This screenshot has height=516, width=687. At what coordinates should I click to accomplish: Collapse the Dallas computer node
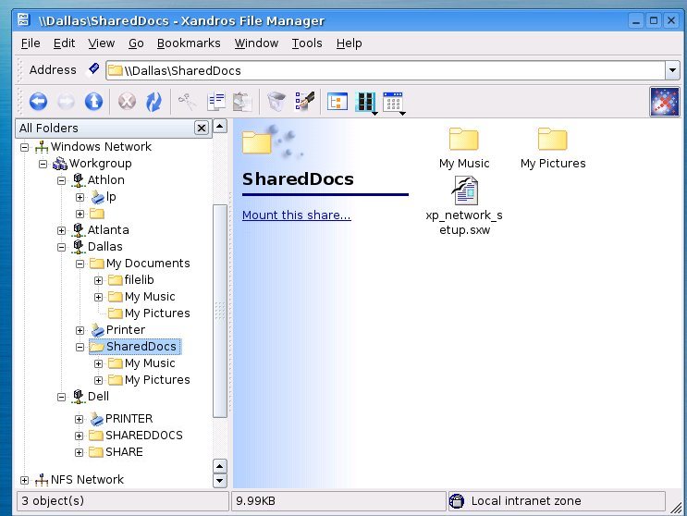coord(62,247)
